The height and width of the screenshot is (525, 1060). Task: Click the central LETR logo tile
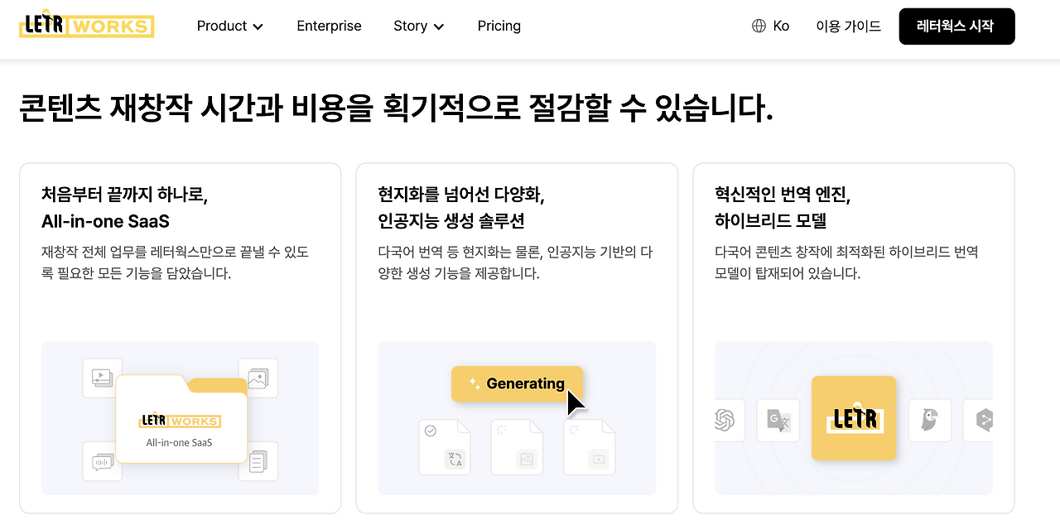tap(853, 418)
